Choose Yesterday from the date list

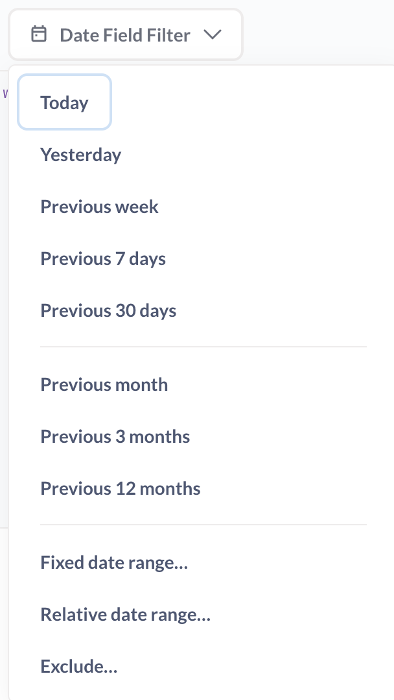point(80,155)
